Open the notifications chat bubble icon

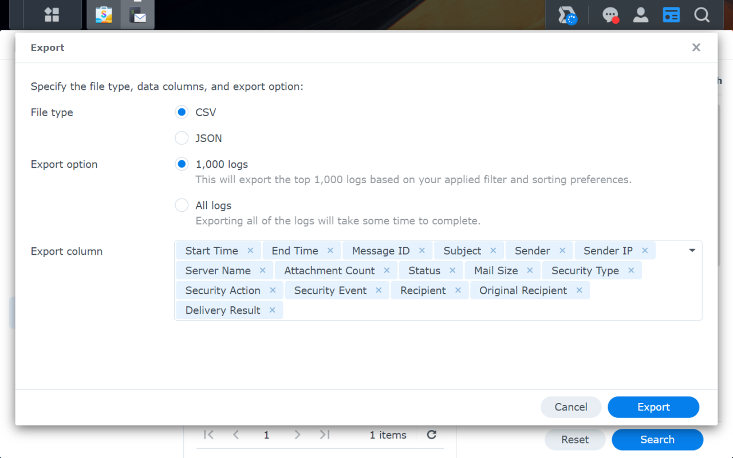[610, 15]
